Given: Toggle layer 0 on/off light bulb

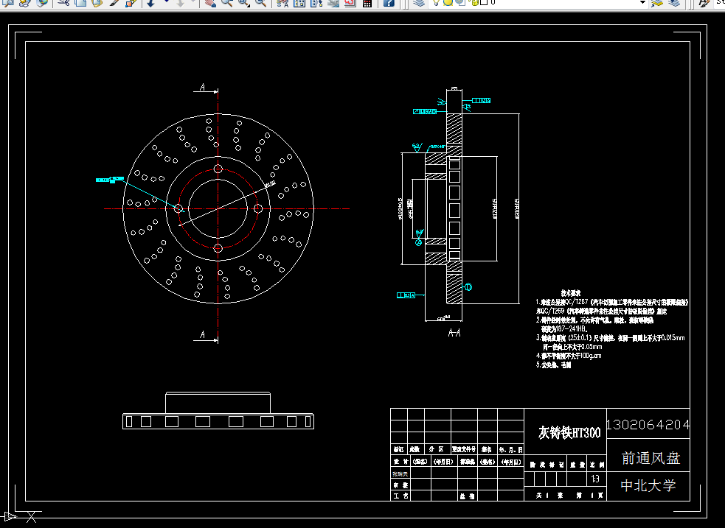Looking at the screenshot, I should coord(437,2).
